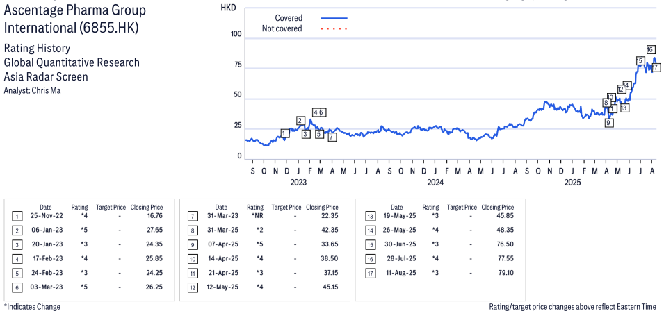Select the Global Quantitative Research line

click(x=72, y=62)
